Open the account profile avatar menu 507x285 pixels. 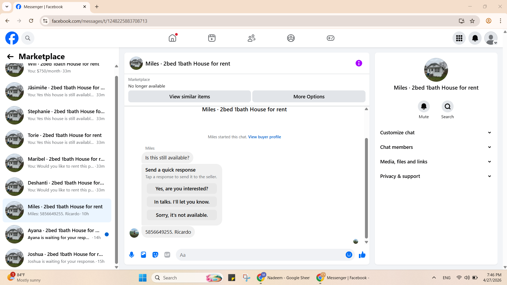[491, 38]
